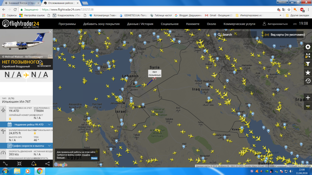Open aircraft photo external link icon

[50, 56]
